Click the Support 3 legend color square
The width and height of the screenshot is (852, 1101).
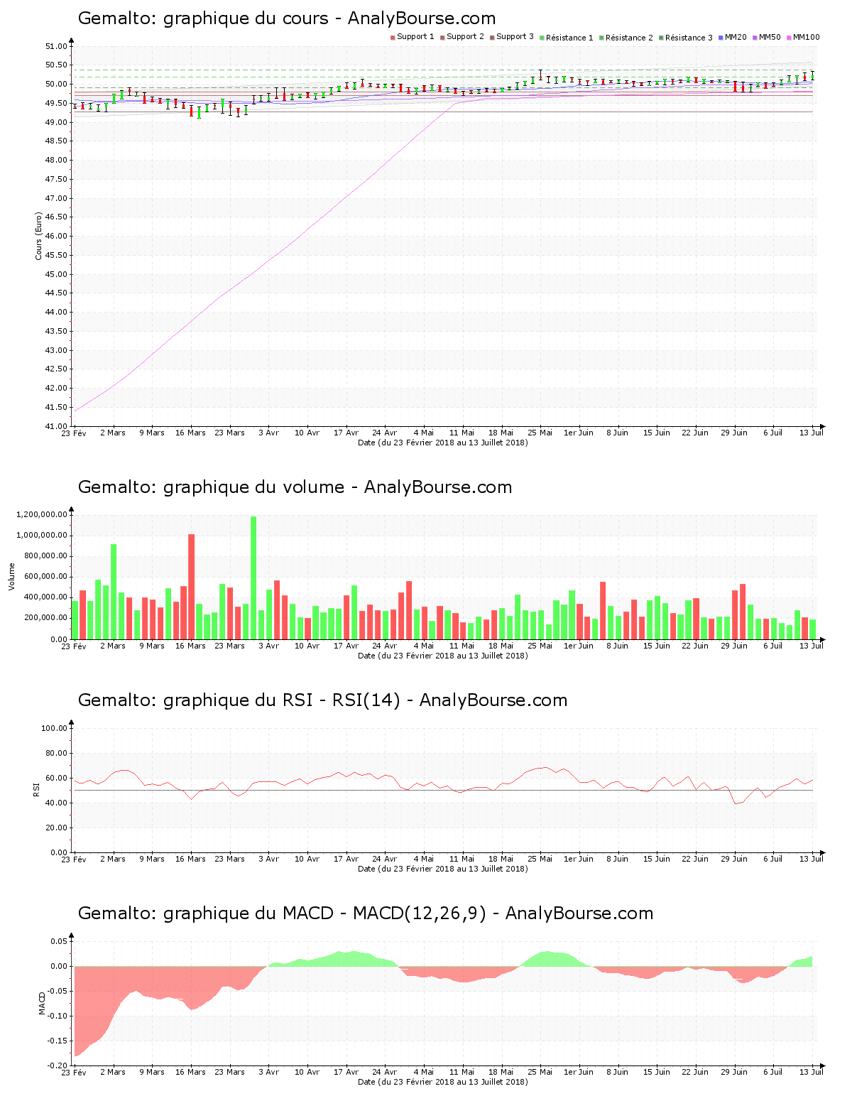(492, 38)
